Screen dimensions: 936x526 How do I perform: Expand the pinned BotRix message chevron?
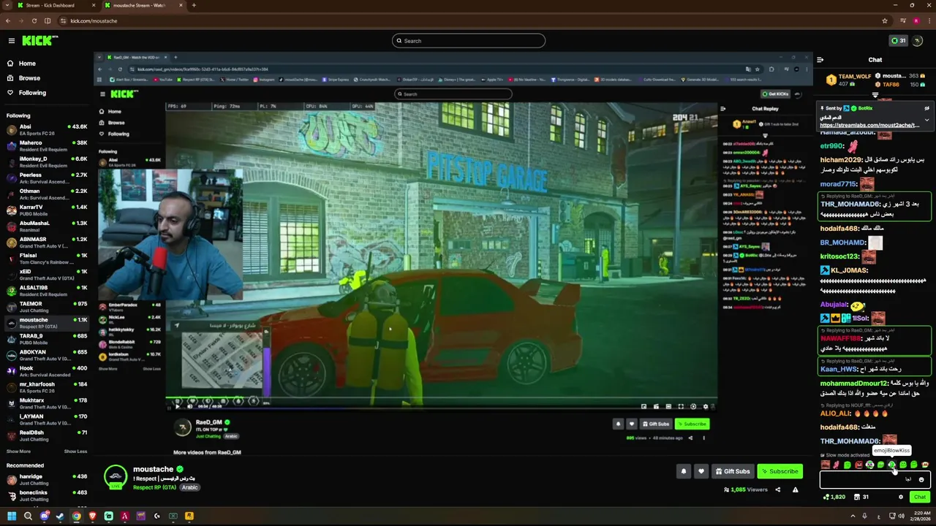pos(926,120)
